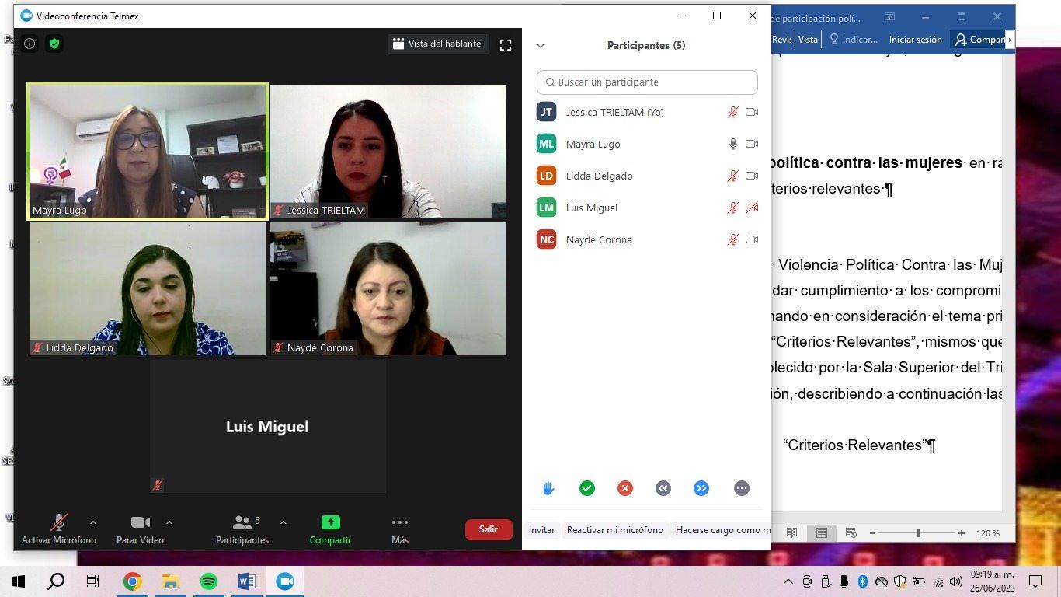Toggle Activar Micrófono in Zoom toolbar
Viewport: 1061px width, 597px height.
[x=59, y=529]
